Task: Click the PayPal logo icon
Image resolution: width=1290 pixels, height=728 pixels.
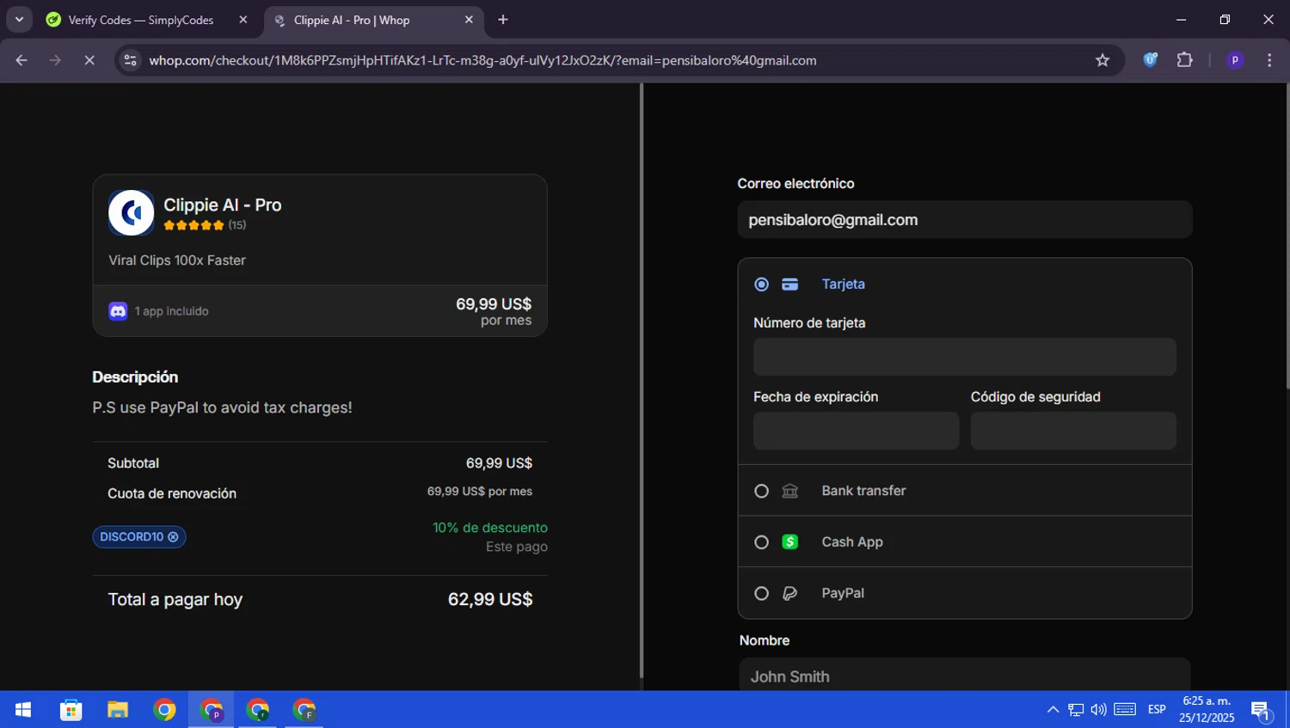Action: [x=789, y=593]
